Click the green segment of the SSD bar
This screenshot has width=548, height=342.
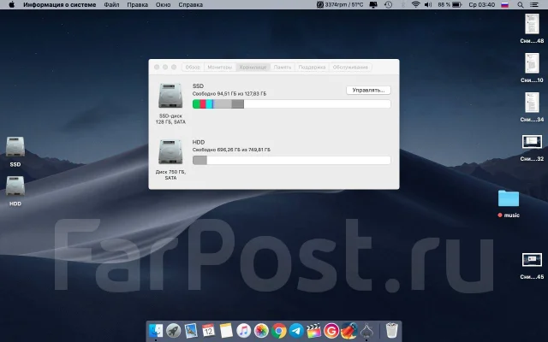tap(196, 104)
